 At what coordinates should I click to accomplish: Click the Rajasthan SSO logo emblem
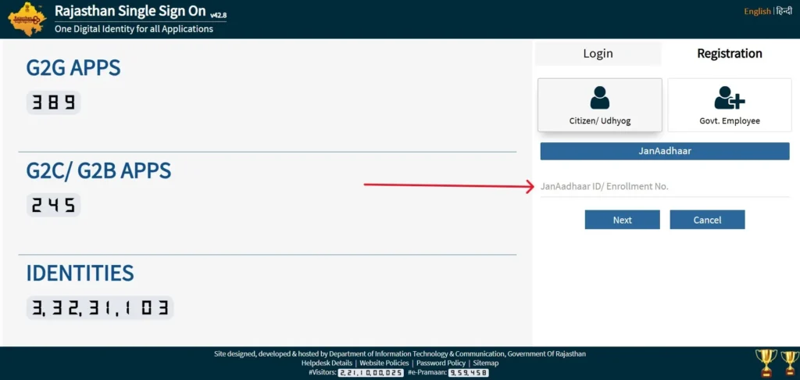coord(27,19)
